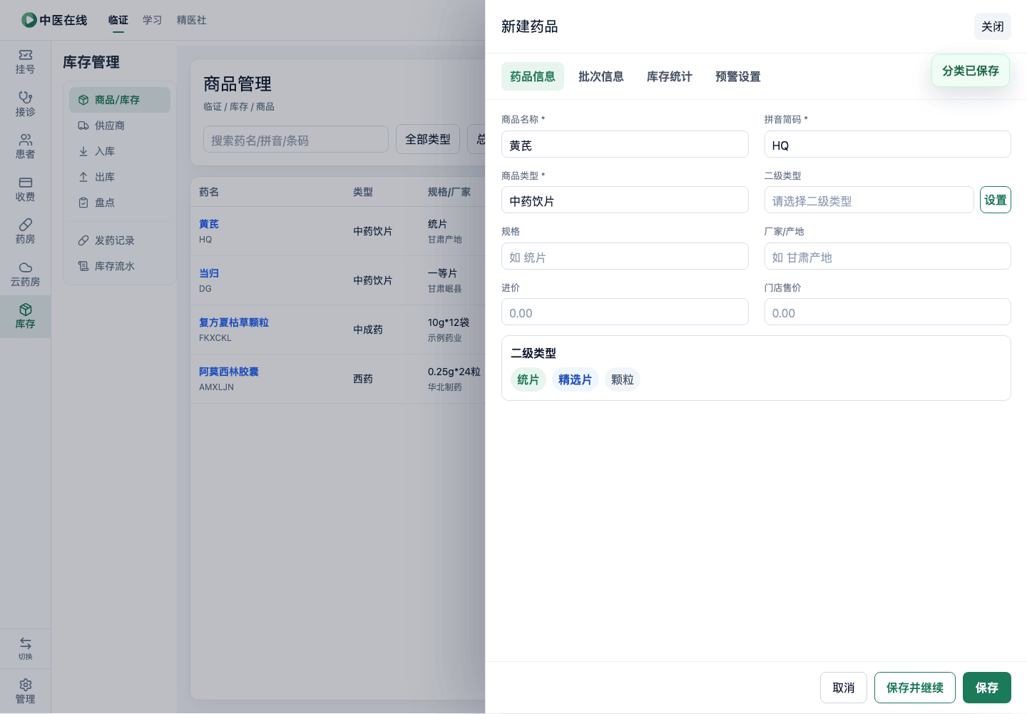Select 库存 inventory icon in sidebar
This screenshot has width=1027, height=714.
(x=25, y=309)
